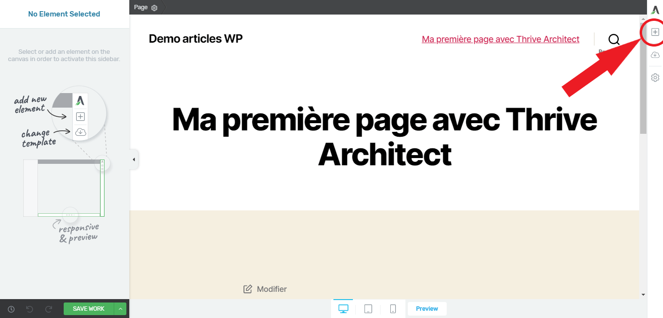Screen dimensions: 663x318
Task: Click the search magnifier on the page
Action: 614,39
